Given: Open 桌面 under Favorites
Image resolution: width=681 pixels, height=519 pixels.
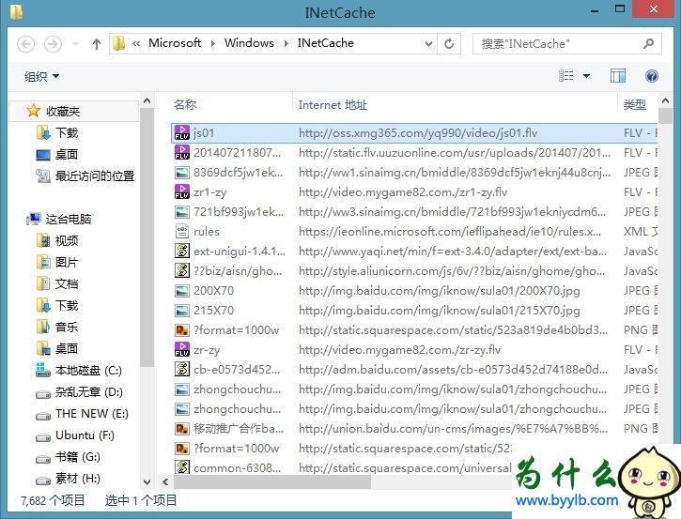Looking at the screenshot, I should [x=67, y=155].
